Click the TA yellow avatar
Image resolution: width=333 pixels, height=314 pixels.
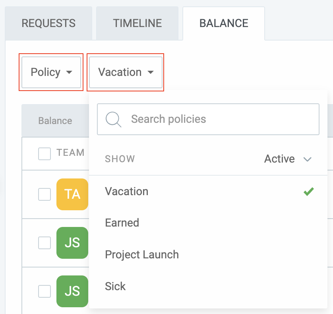(72, 194)
